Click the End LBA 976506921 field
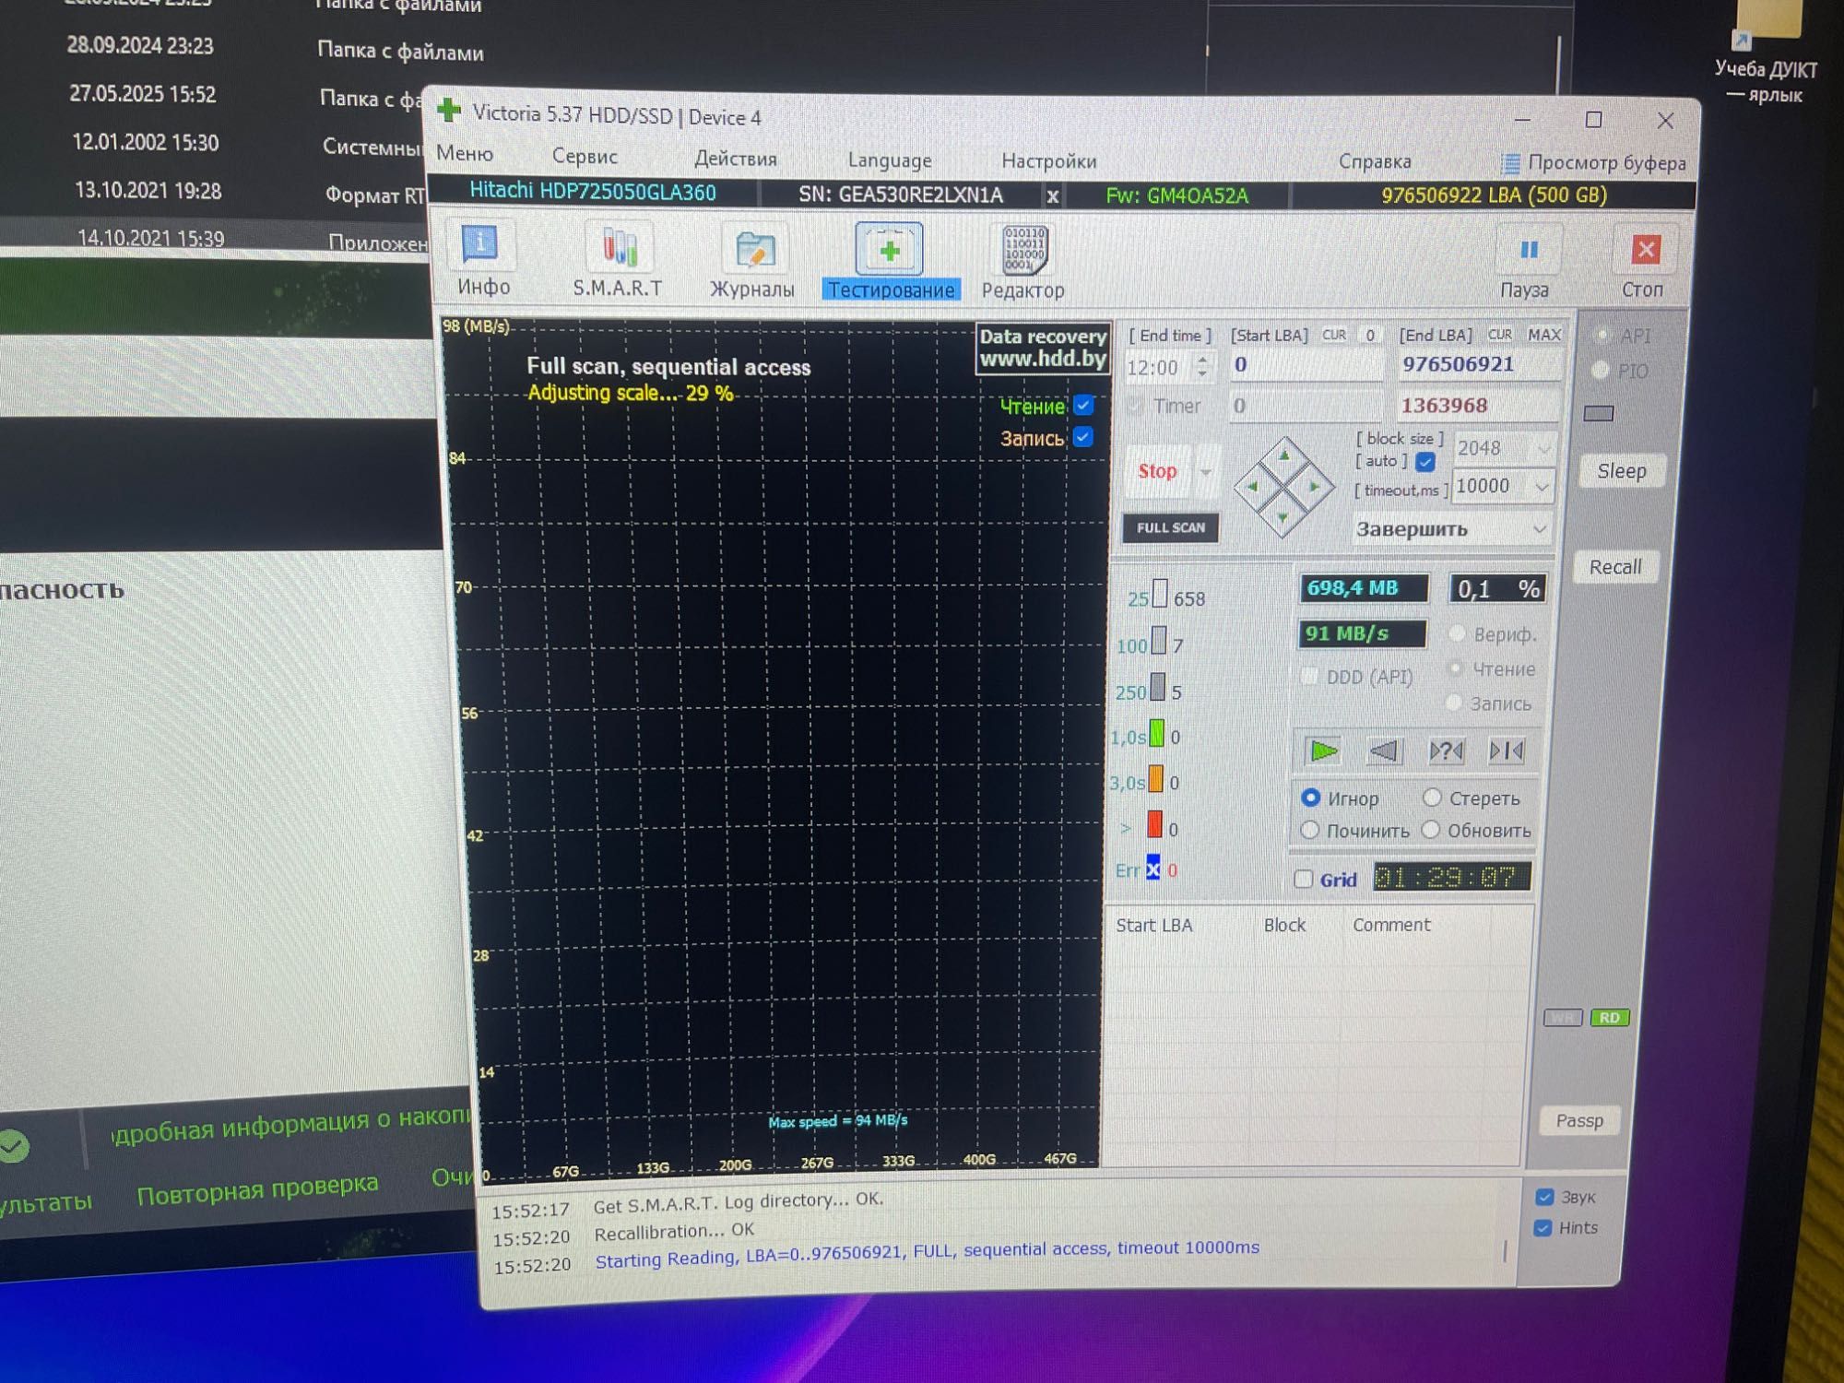The width and height of the screenshot is (1844, 1383). click(1478, 364)
